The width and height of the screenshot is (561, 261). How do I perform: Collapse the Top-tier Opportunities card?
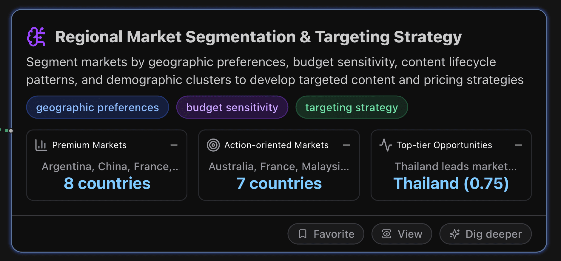(x=519, y=145)
